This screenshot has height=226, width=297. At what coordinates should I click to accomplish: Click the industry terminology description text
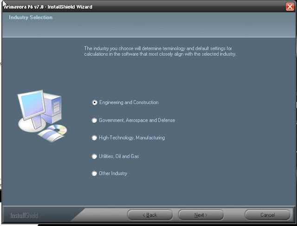coord(160,51)
